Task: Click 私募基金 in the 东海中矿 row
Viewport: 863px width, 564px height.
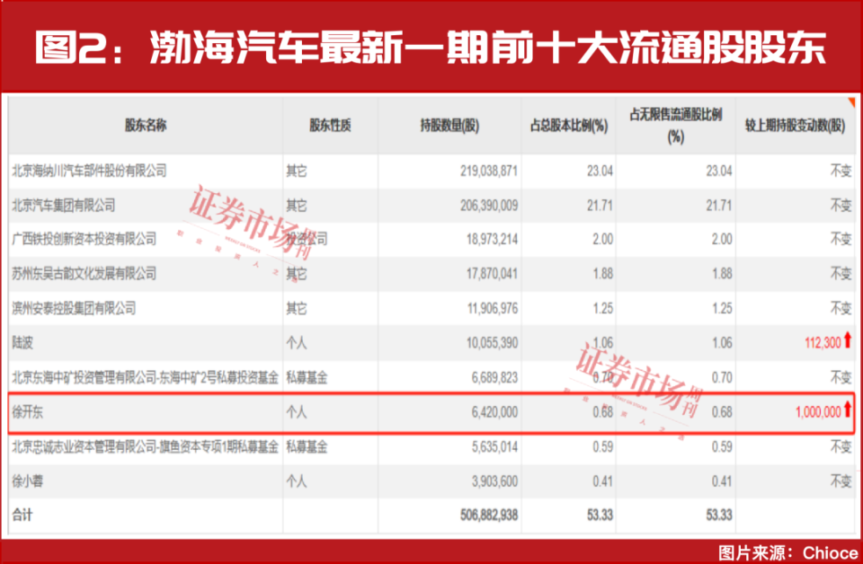Action: click(307, 377)
